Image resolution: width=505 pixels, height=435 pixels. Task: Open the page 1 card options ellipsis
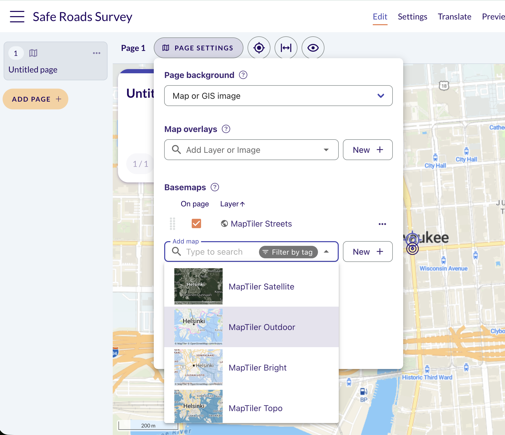(97, 53)
